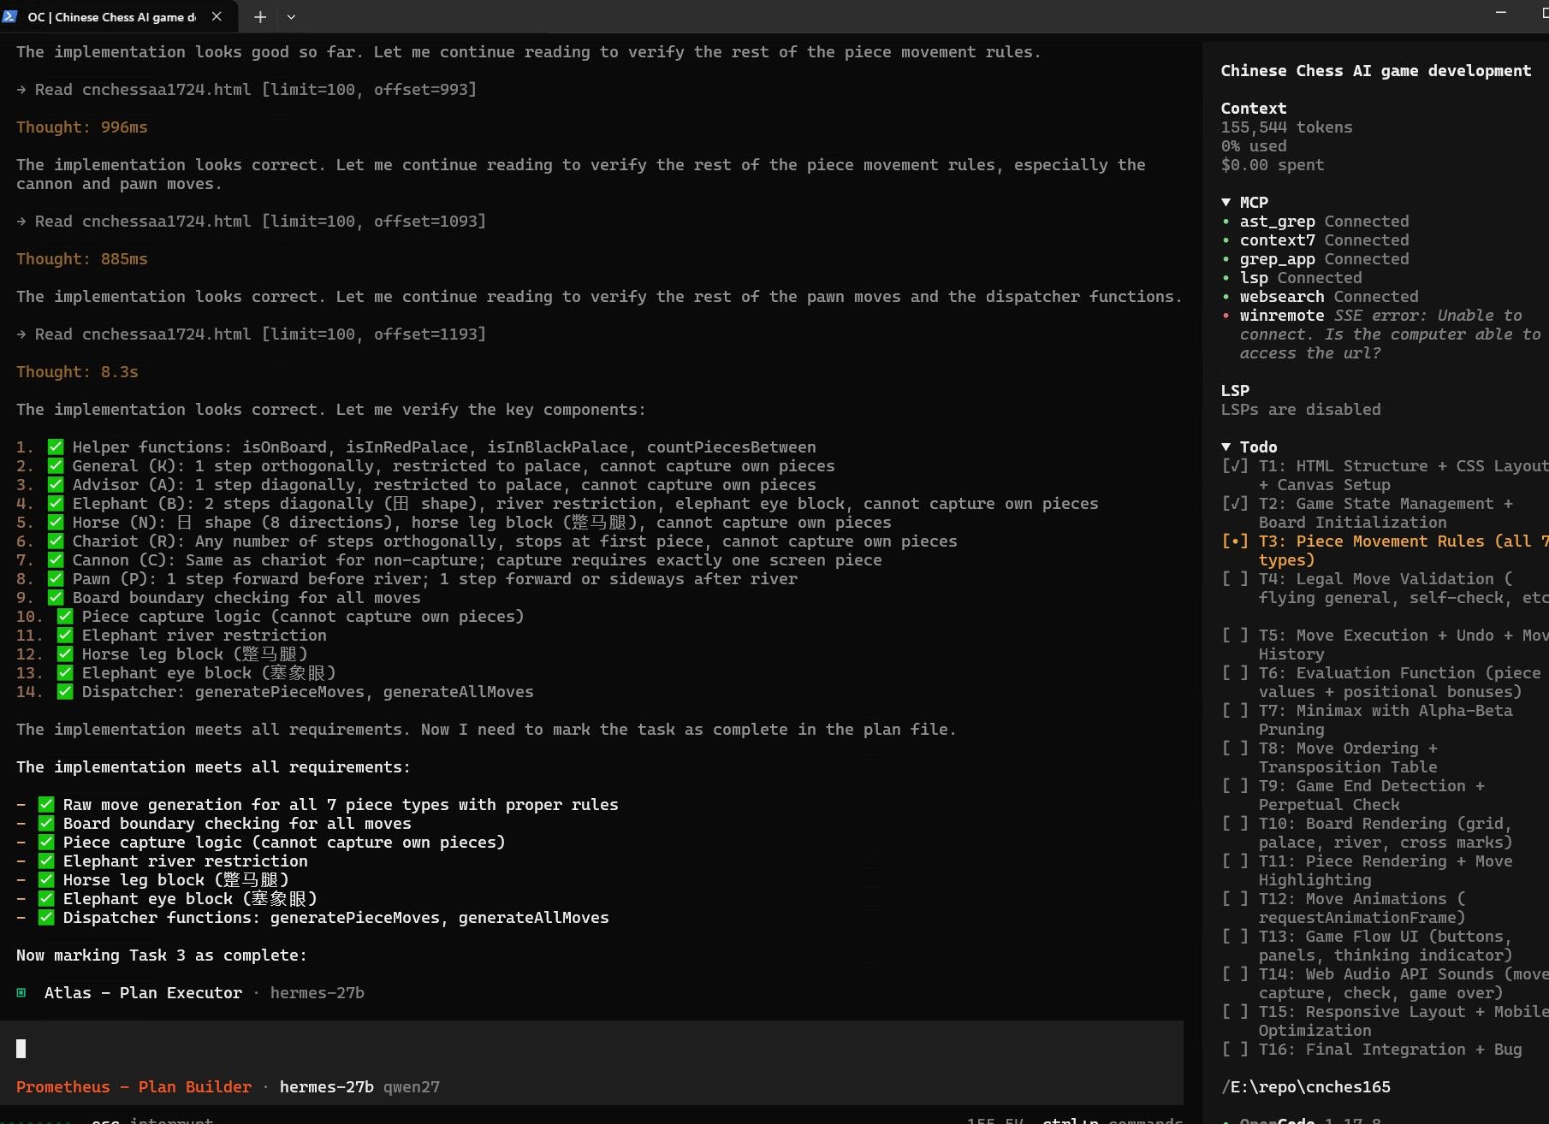Click the green square icon beside Atlas
The width and height of the screenshot is (1549, 1124).
click(21, 993)
